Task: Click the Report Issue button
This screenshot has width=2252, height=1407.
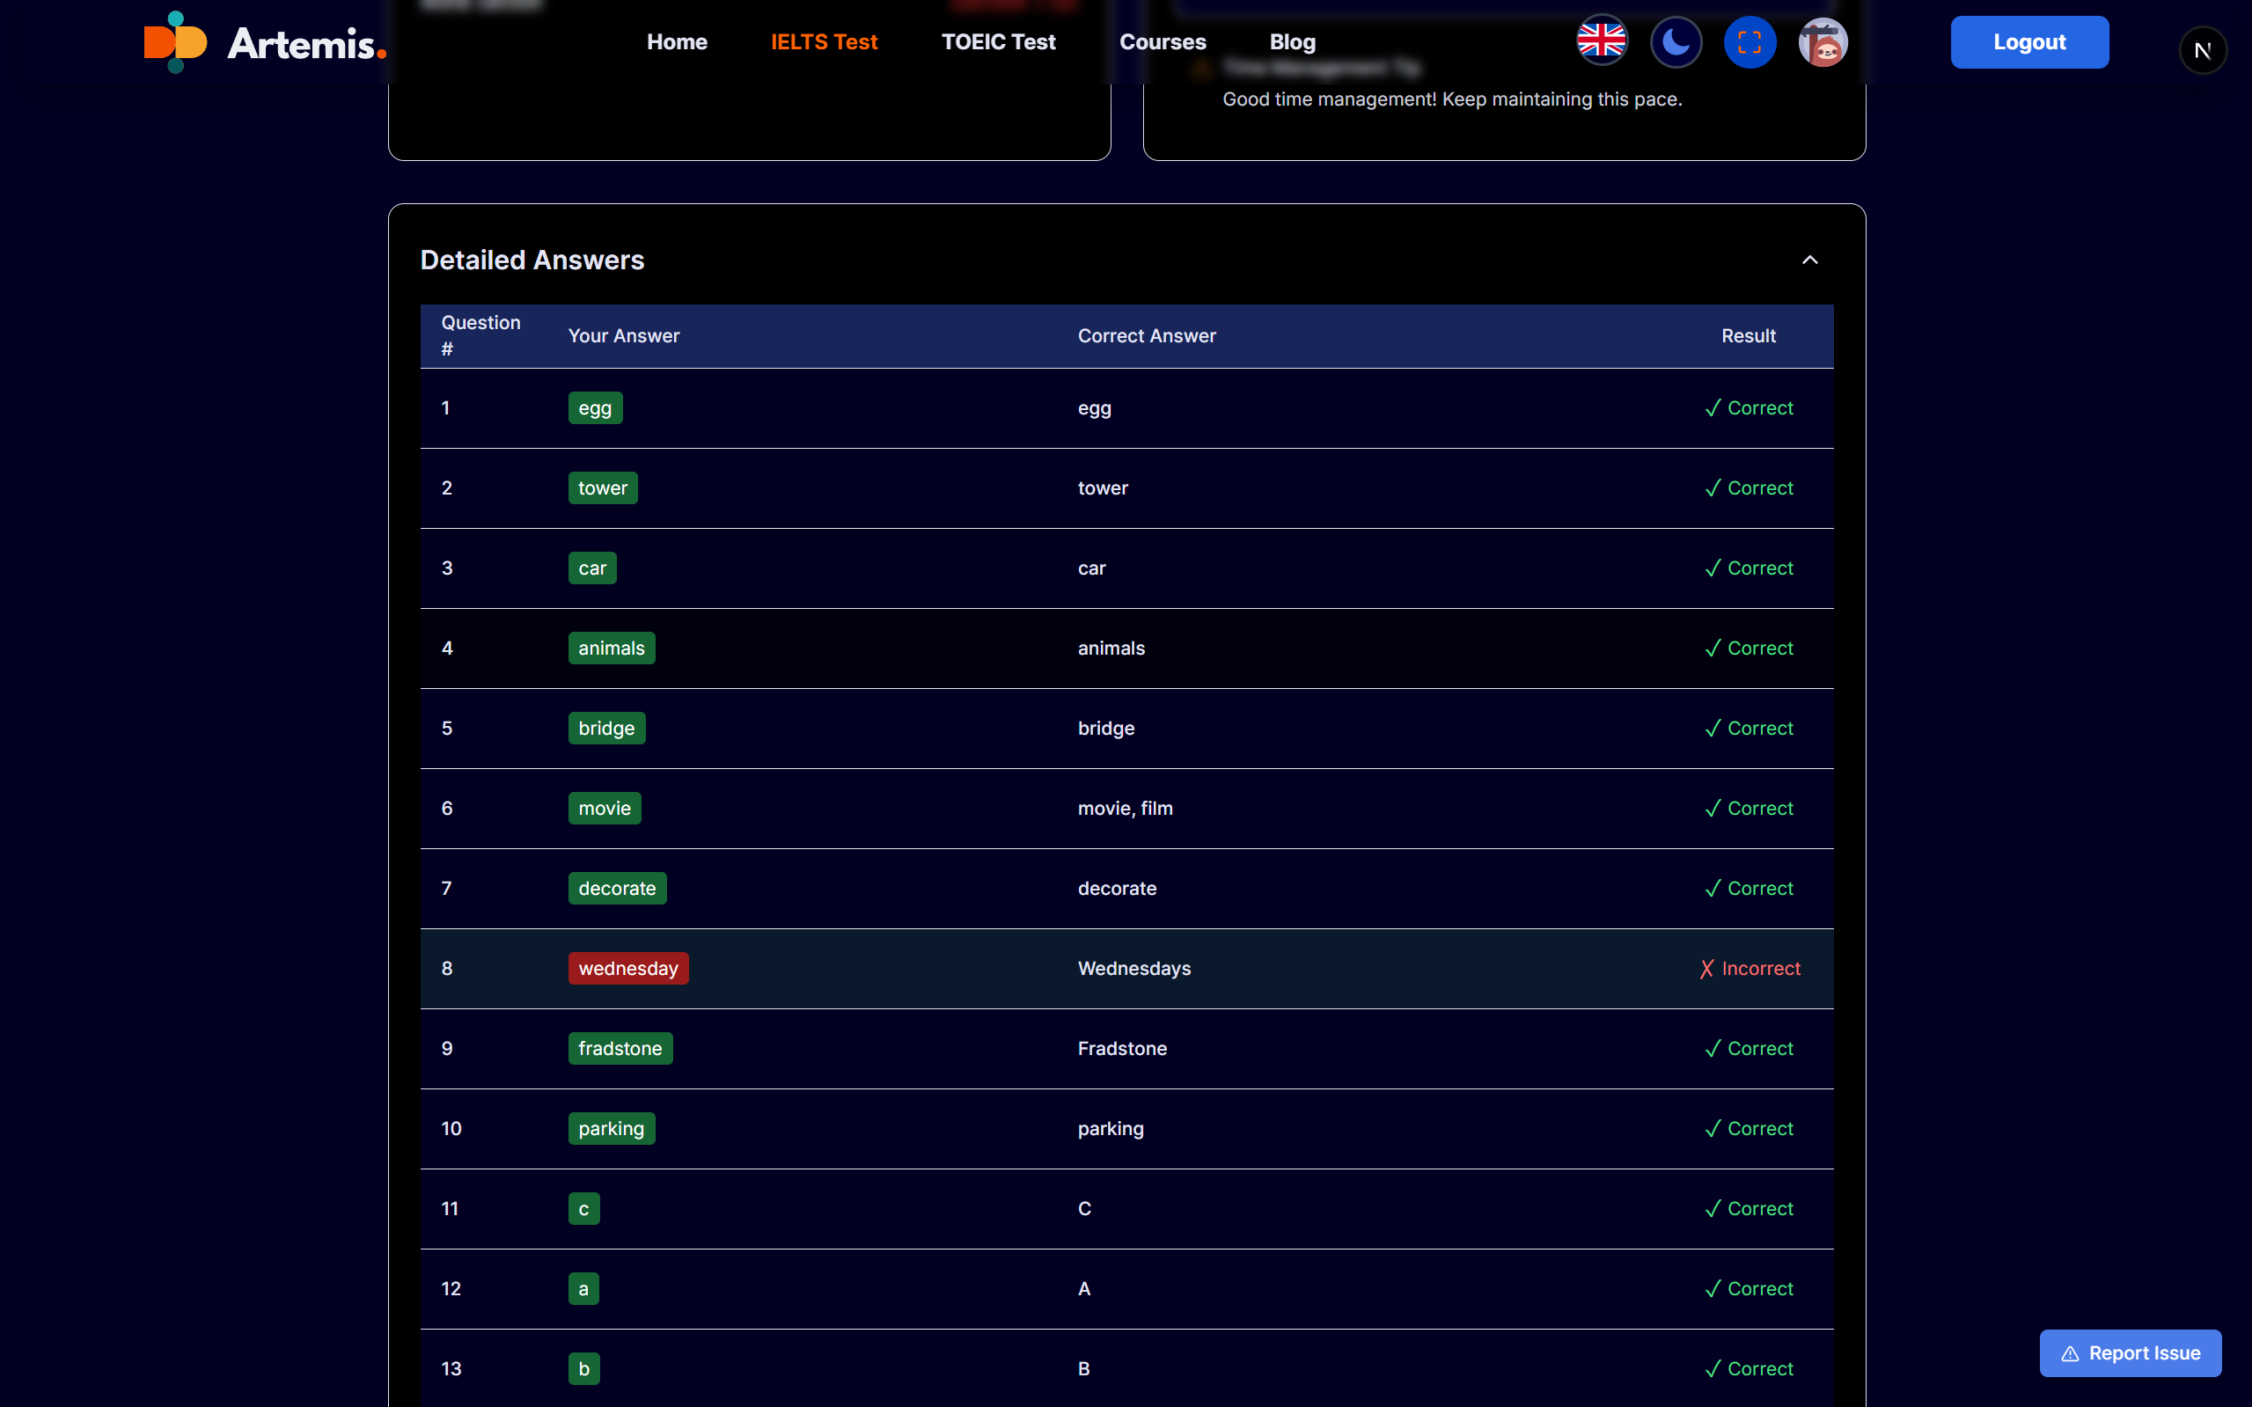Action: point(2130,1353)
